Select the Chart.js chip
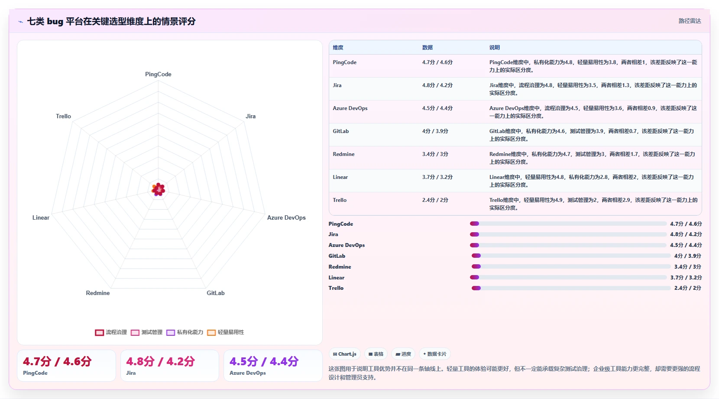The height and width of the screenshot is (399, 719). [345, 354]
